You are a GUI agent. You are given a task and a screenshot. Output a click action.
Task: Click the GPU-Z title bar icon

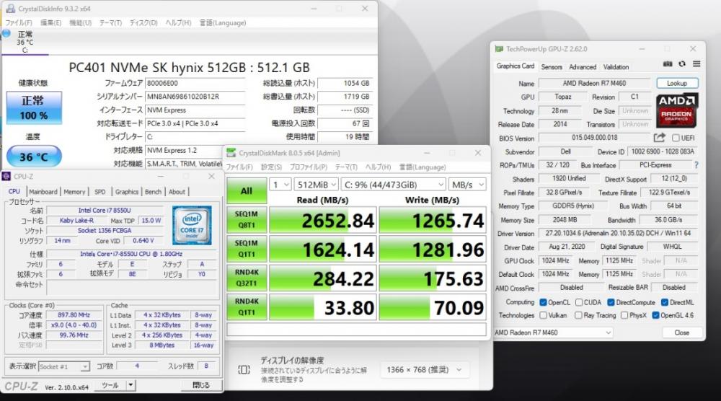point(499,49)
